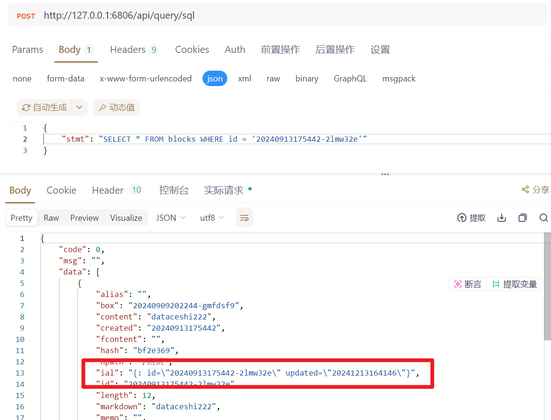Select the form-data body type
The width and height of the screenshot is (551, 420).
pos(65,78)
